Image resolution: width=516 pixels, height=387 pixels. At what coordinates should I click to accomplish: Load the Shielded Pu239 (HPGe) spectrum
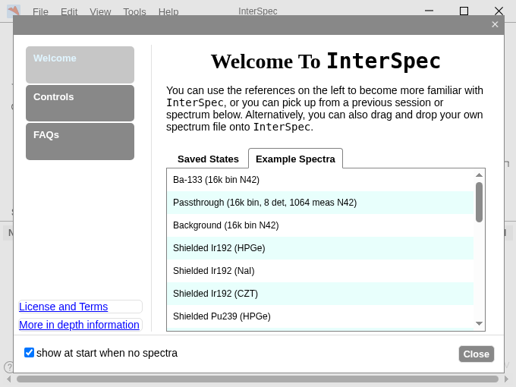point(320,316)
